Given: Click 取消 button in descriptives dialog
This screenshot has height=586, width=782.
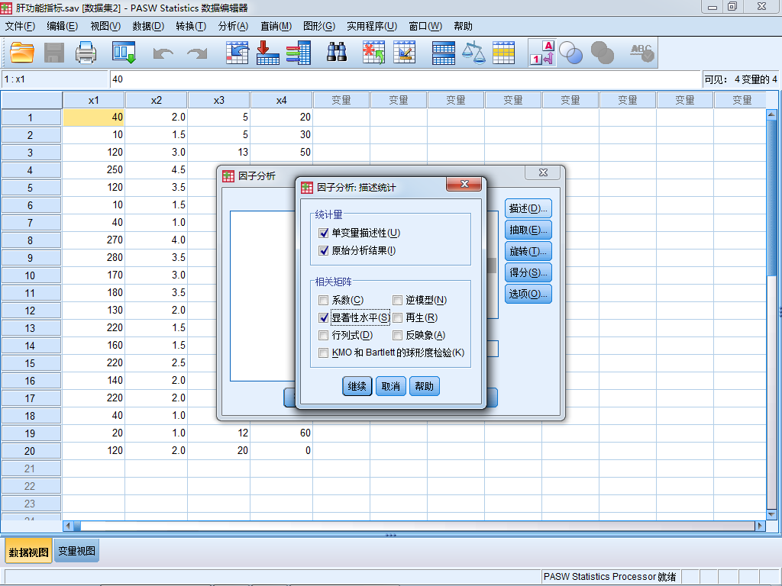Looking at the screenshot, I should coord(390,386).
